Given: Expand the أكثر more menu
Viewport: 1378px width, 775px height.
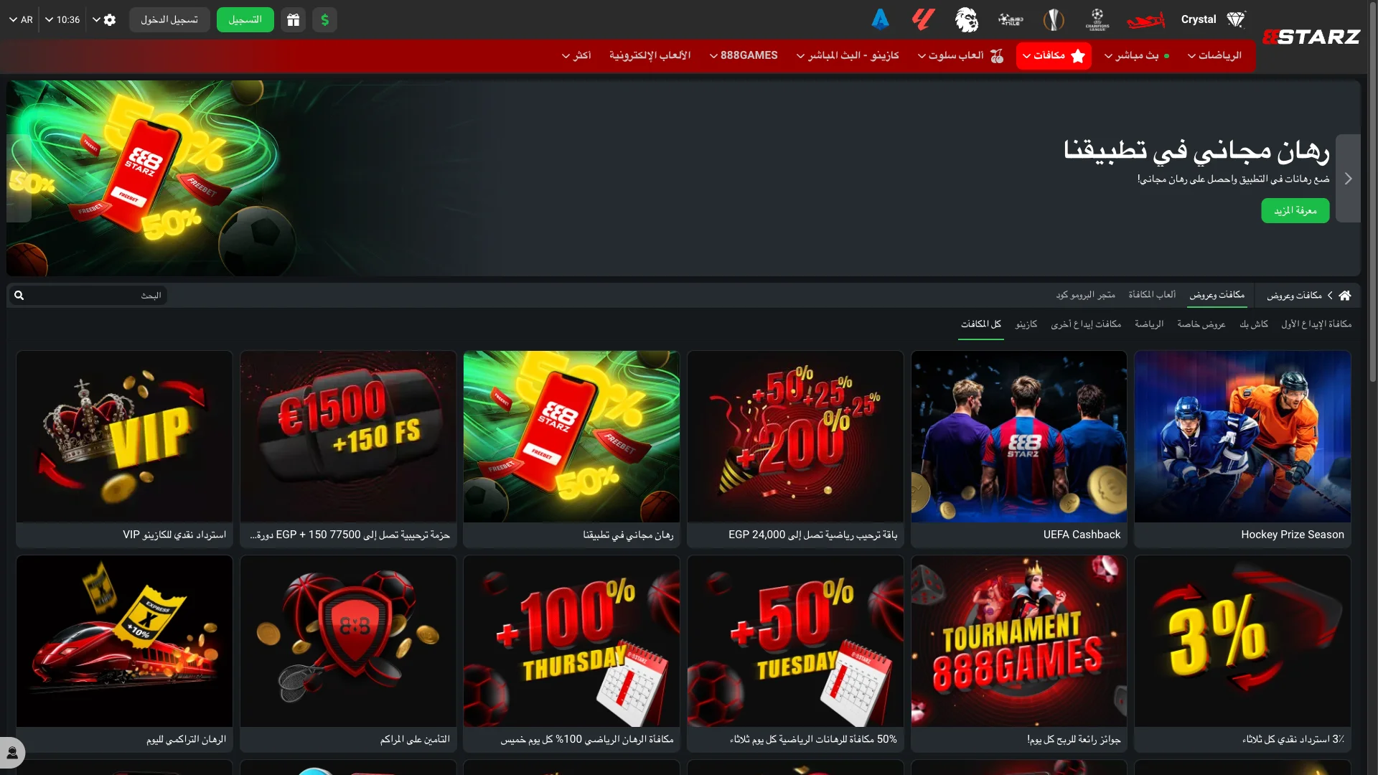Looking at the screenshot, I should 576,56.
